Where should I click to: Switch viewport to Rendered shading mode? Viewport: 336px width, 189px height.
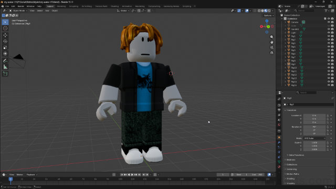tap(269, 10)
